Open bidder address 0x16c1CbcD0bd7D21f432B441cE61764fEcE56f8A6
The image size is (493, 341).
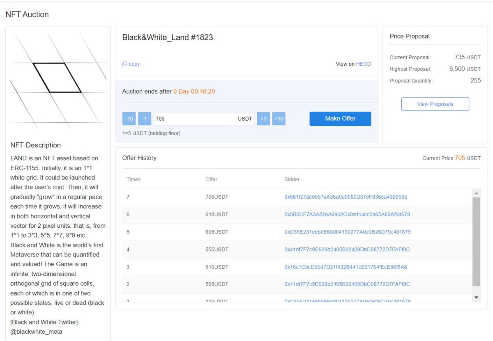(x=346, y=267)
